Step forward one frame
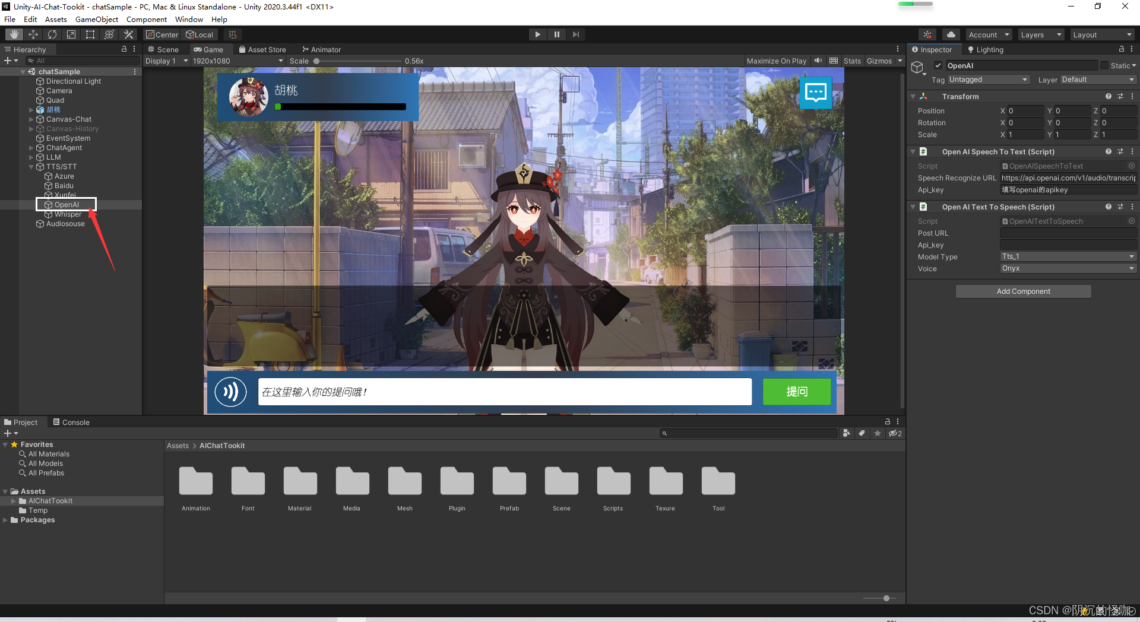The height and width of the screenshot is (622, 1140). coord(575,34)
